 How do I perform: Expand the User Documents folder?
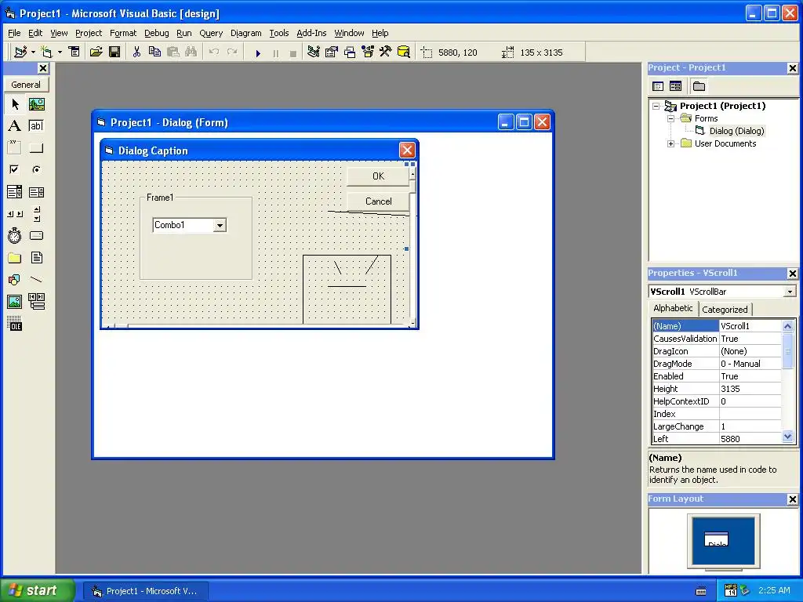coord(671,144)
